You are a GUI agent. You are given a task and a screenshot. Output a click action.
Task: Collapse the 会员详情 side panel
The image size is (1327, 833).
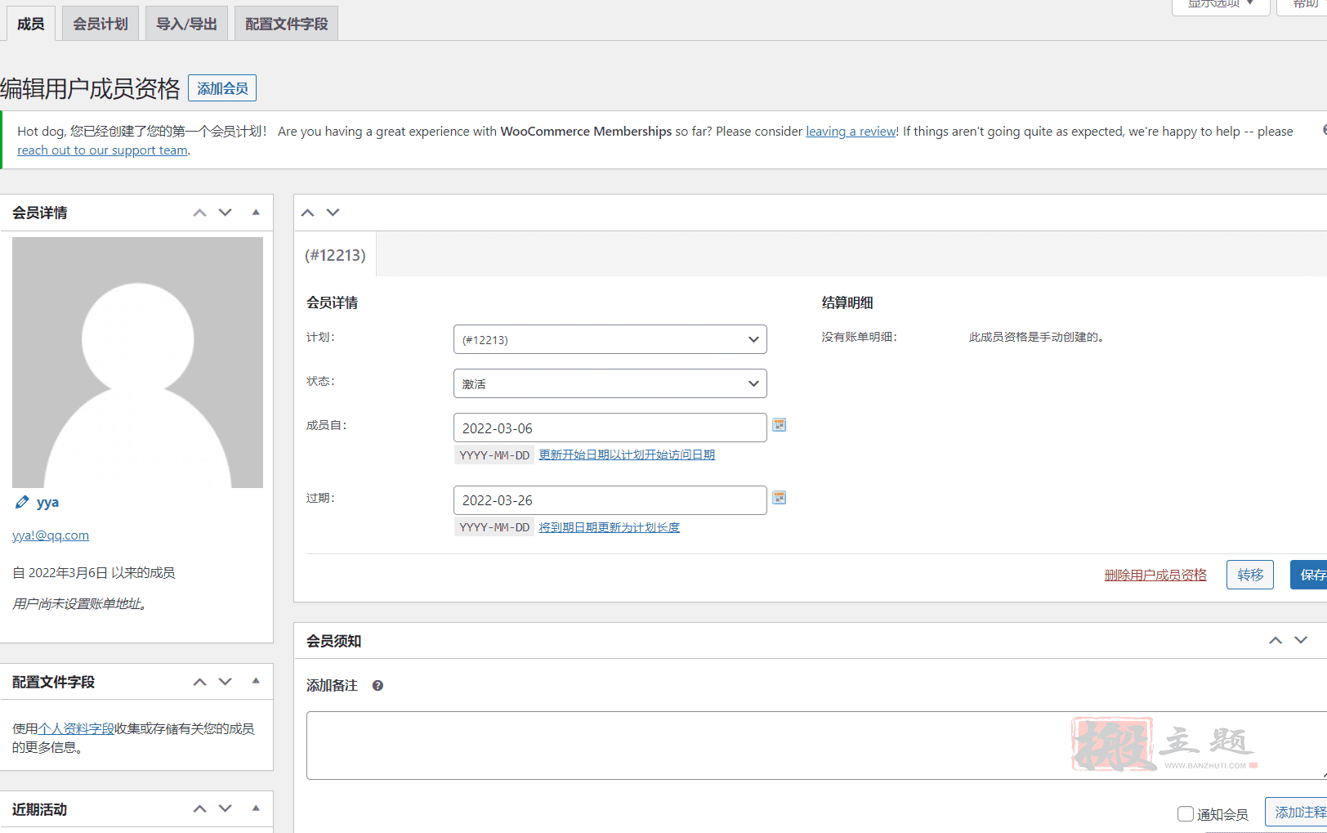tap(256, 213)
